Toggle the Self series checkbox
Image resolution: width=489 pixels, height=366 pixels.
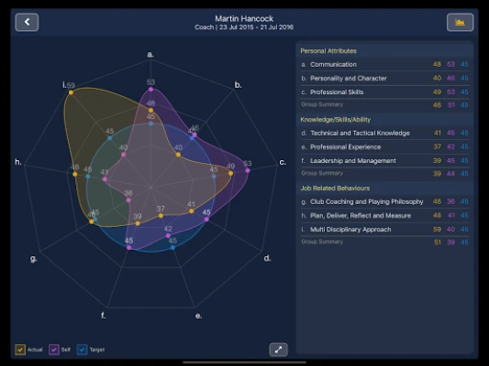(x=54, y=350)
